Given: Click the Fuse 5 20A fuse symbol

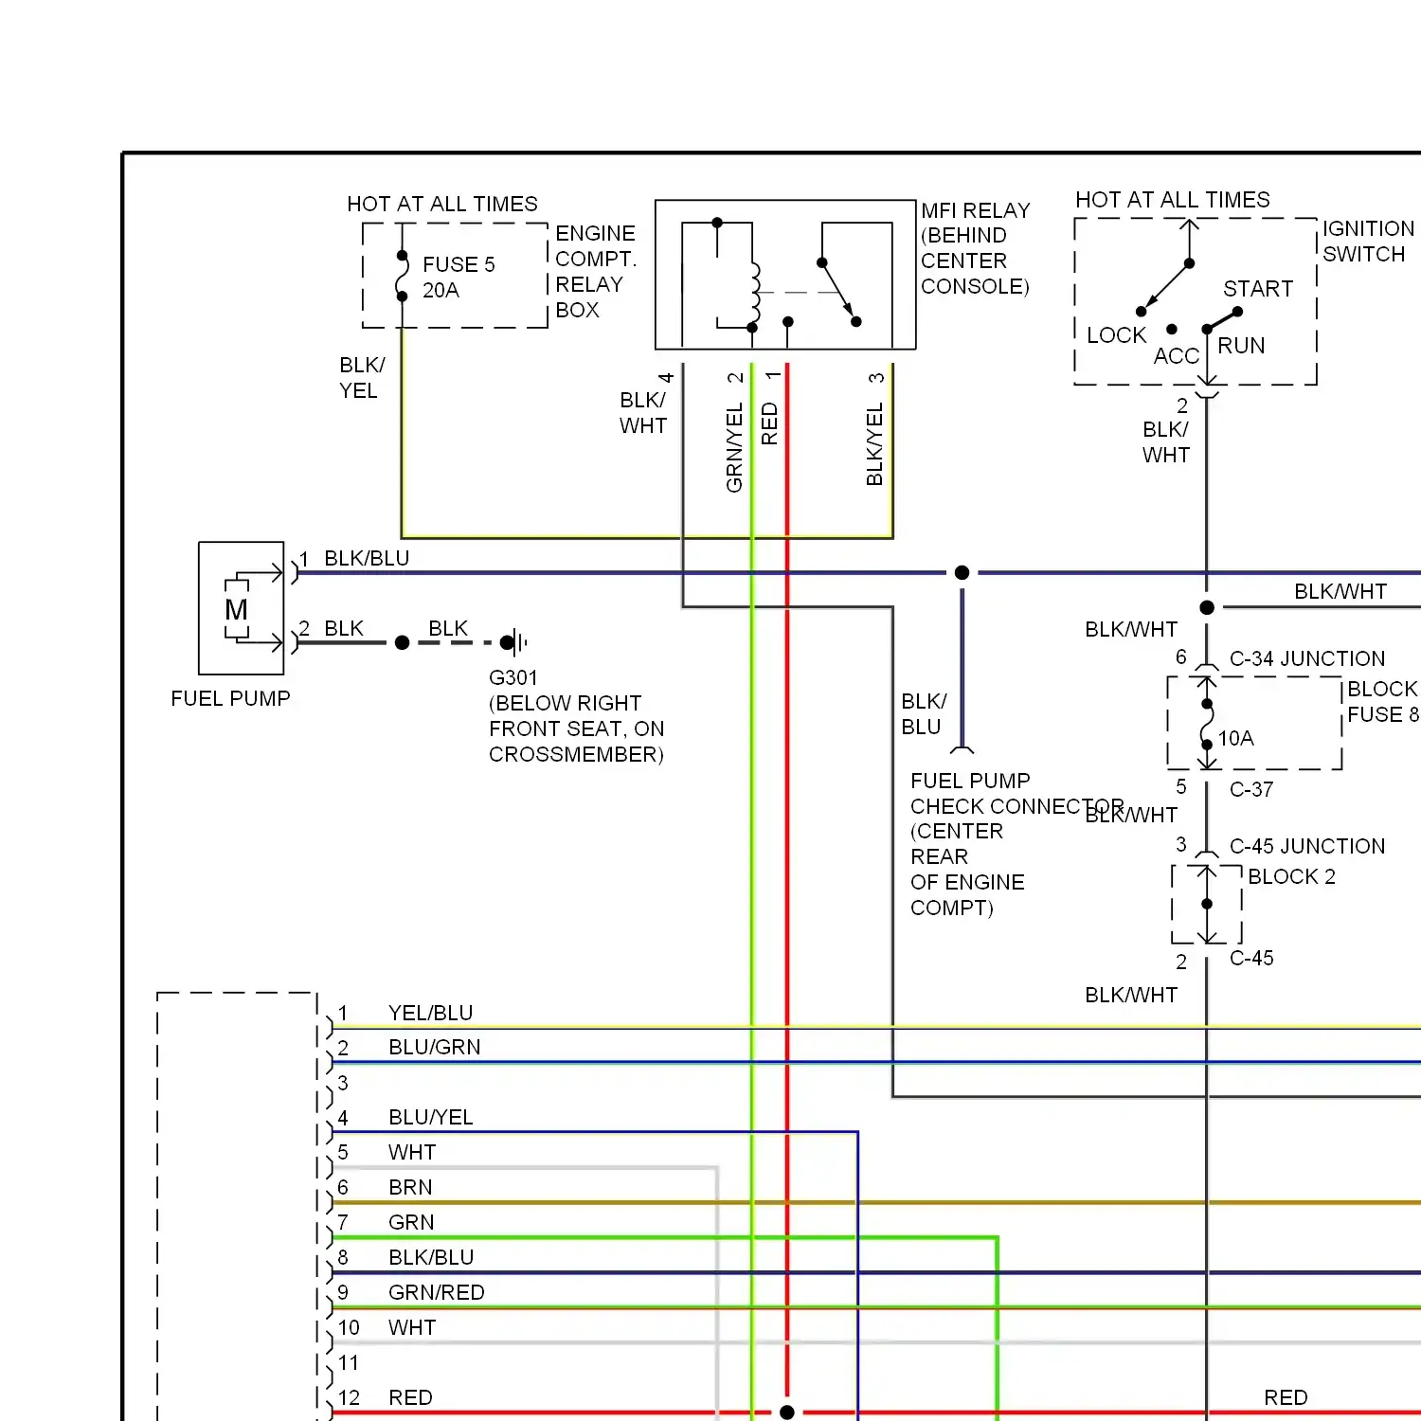Looking at the screenshot, I should pos(403,276).
